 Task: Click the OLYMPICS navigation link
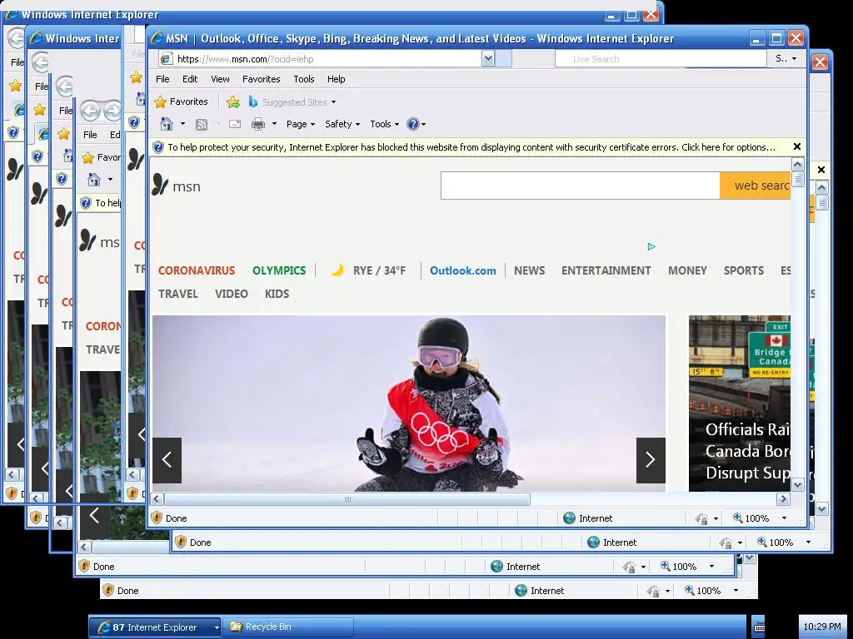click(x=279, y=270)
